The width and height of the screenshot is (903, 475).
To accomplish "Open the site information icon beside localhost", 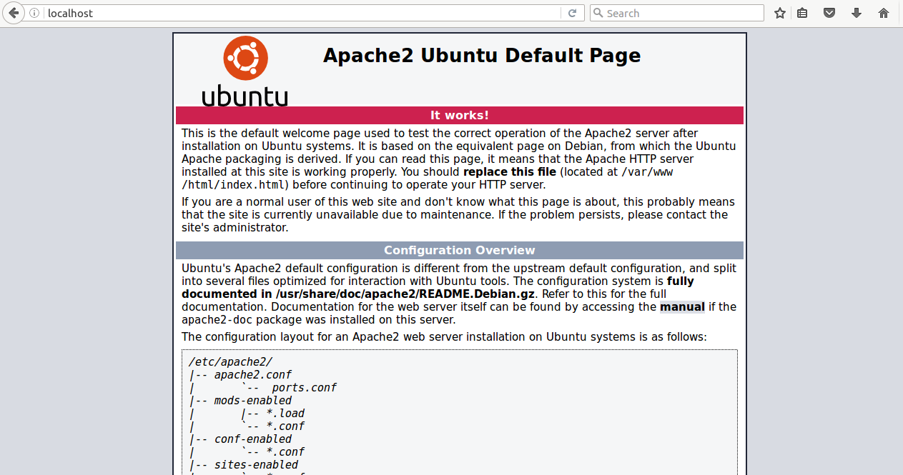I will point(34,13).
